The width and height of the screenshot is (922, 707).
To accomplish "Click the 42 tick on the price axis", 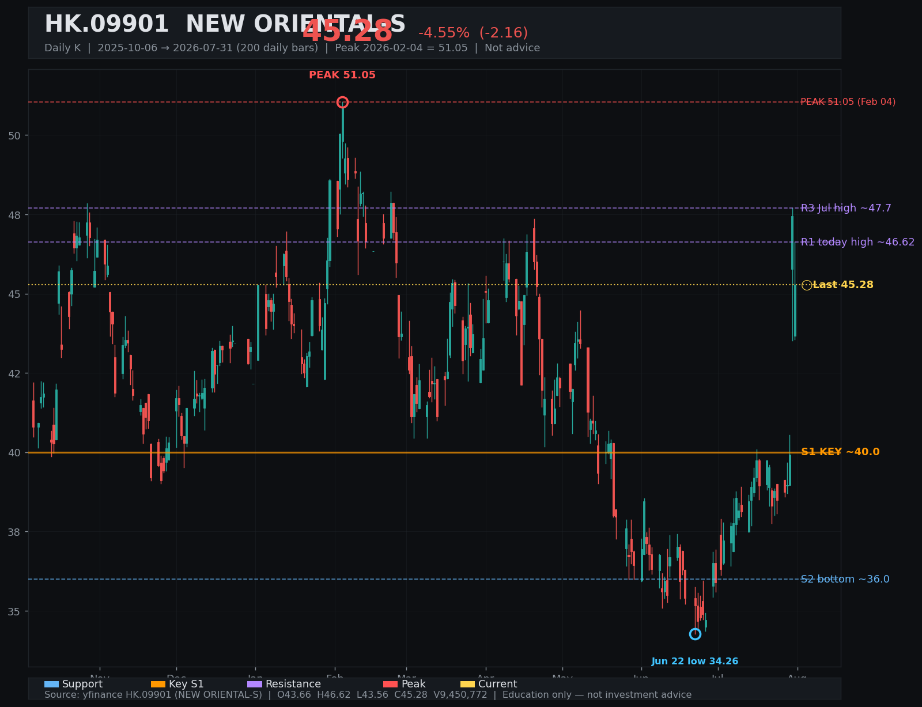I will pyautogui.click(x=14, y=373).
